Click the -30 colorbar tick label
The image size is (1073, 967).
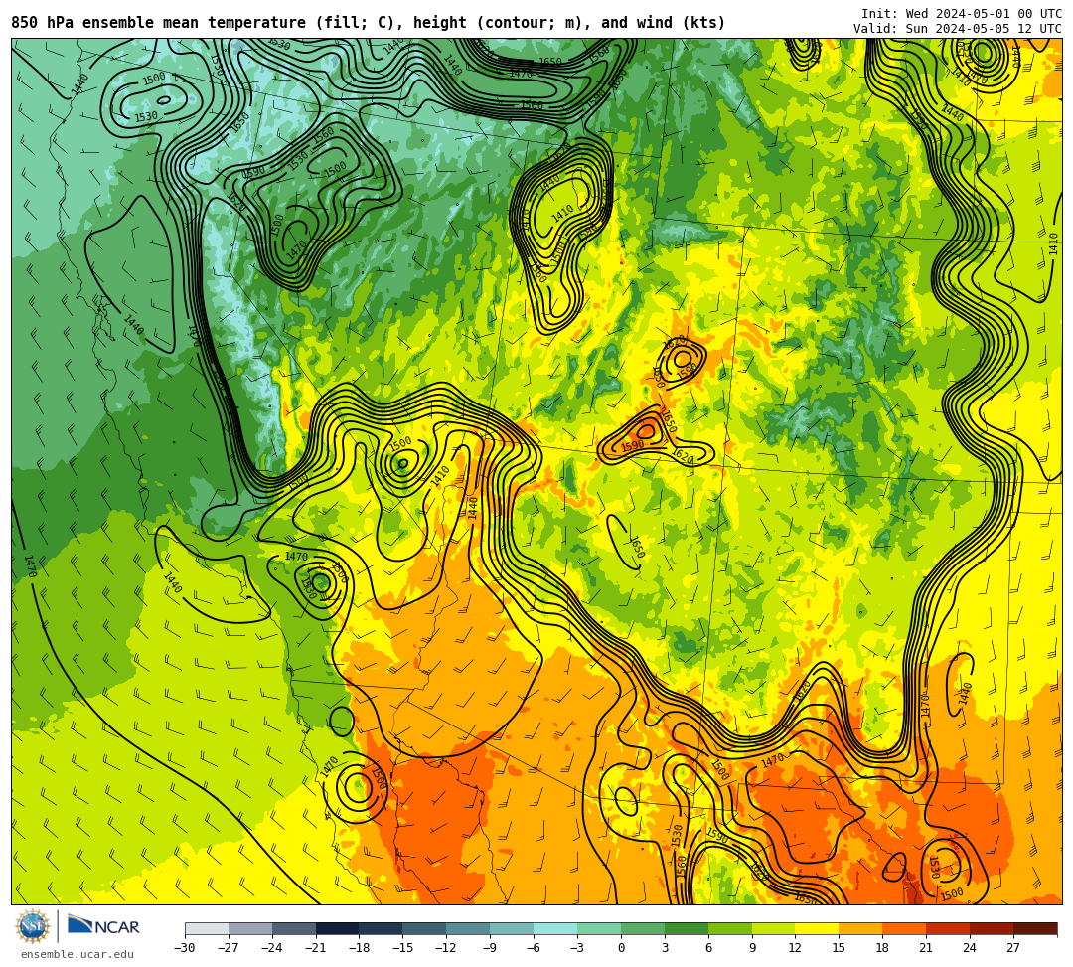(x=185, y=948)
